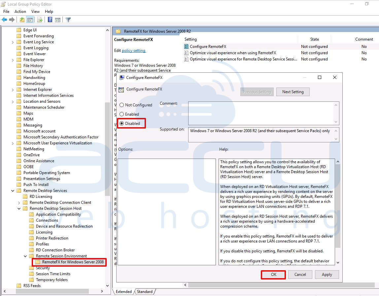379x296 pixels.
Task: Open the File menu
Action: tap(6, 11)
